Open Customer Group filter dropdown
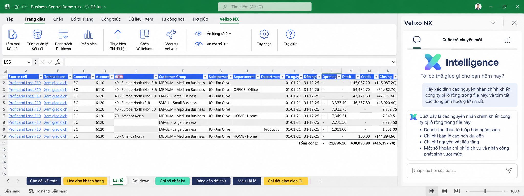 pos(205,77)
